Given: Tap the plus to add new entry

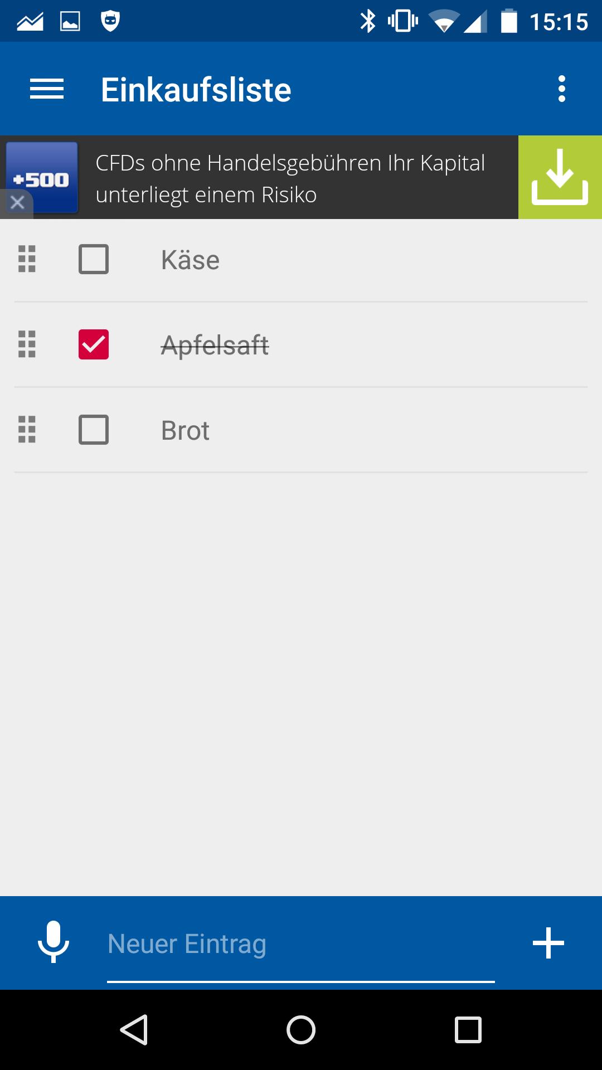Looking at the screenshot, I should [548, 943].
